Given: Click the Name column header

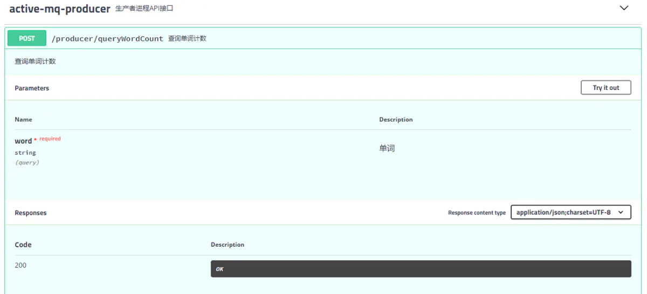Looking at the screenshot, I should tap(23, 120).
